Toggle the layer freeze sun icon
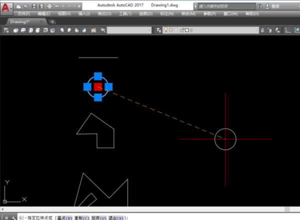 tap(171, 30)
